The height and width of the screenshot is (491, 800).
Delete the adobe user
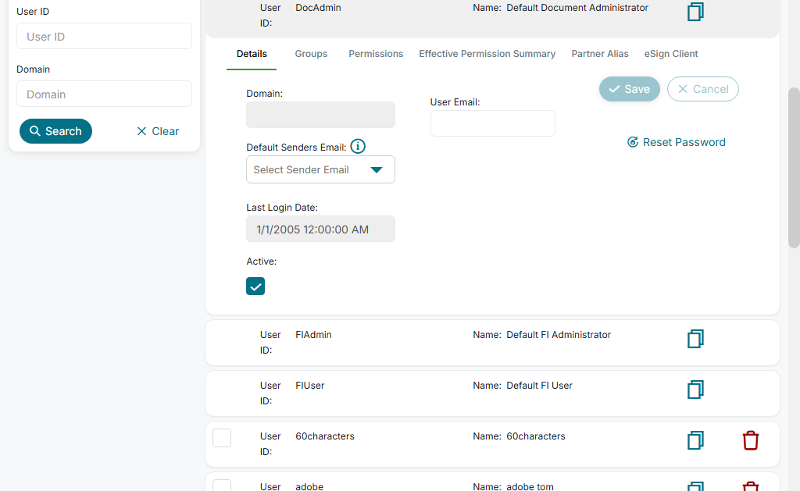click(750, 486)
